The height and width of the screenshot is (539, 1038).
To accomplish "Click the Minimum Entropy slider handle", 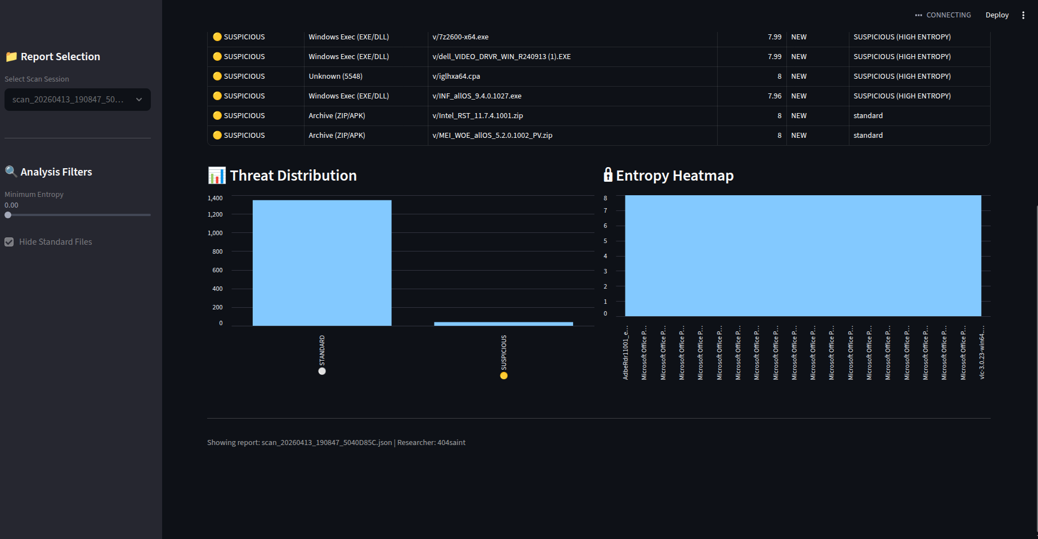I will point(8,215).
